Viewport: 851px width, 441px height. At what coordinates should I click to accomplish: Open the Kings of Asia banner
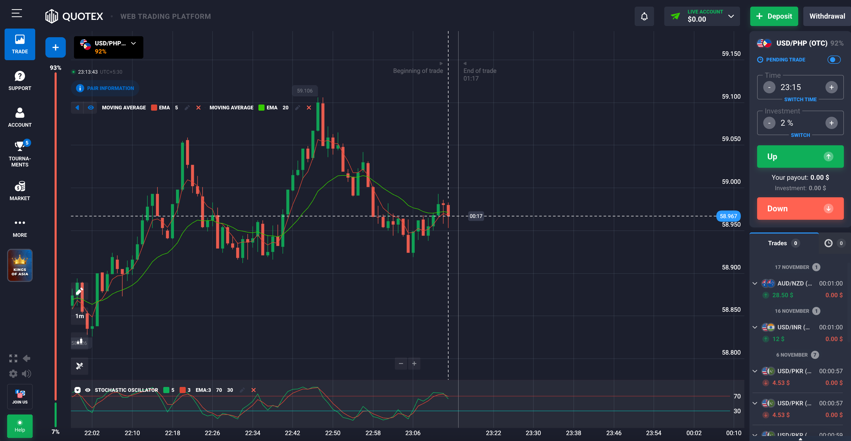coord(20,265)
